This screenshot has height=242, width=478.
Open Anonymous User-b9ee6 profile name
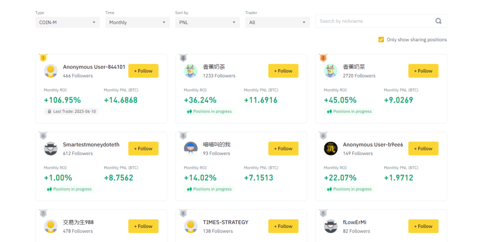pyautogui.click(x=373, y=145)
